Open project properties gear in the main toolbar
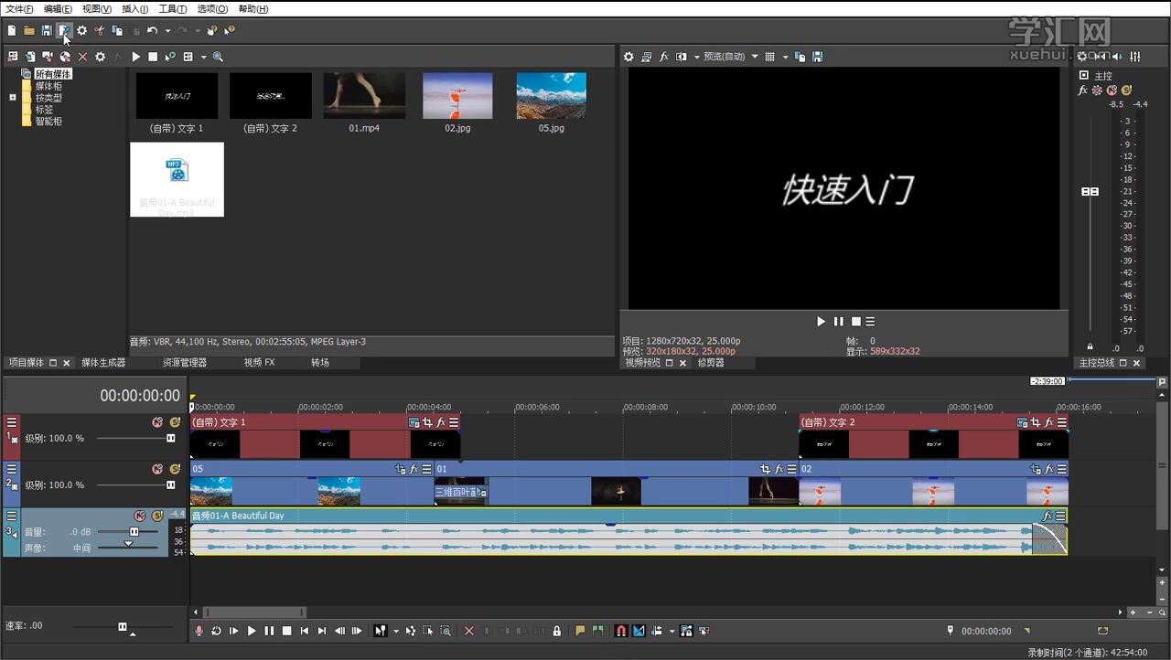This screenshot has width=1171, height=660. [x=81, y=30]
